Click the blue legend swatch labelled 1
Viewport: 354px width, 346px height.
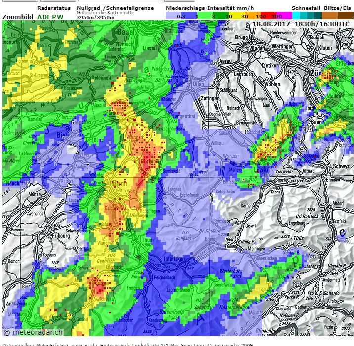coord(190,16)
